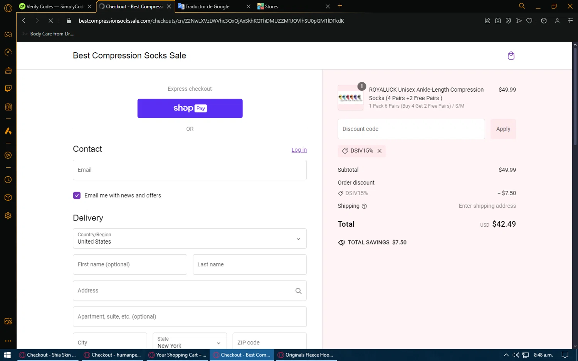The width and height of the screenshot is (578, 361).
Task: Focus the Address field
Action: pyautogui.click(x=190, y=291)
